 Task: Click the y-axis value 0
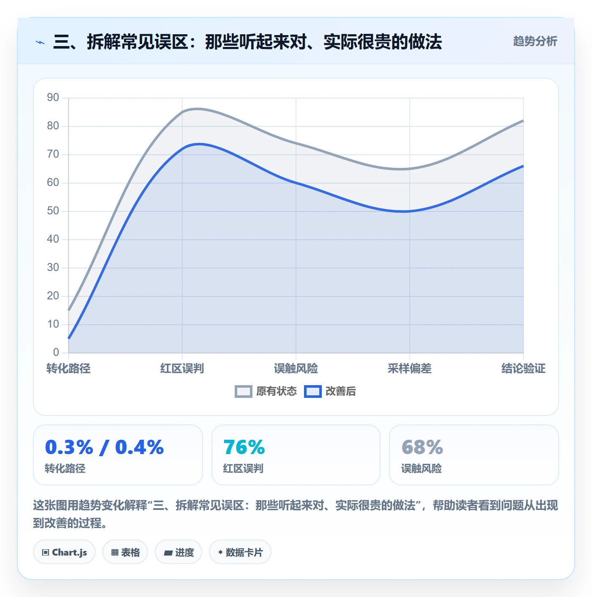[56, 353]
